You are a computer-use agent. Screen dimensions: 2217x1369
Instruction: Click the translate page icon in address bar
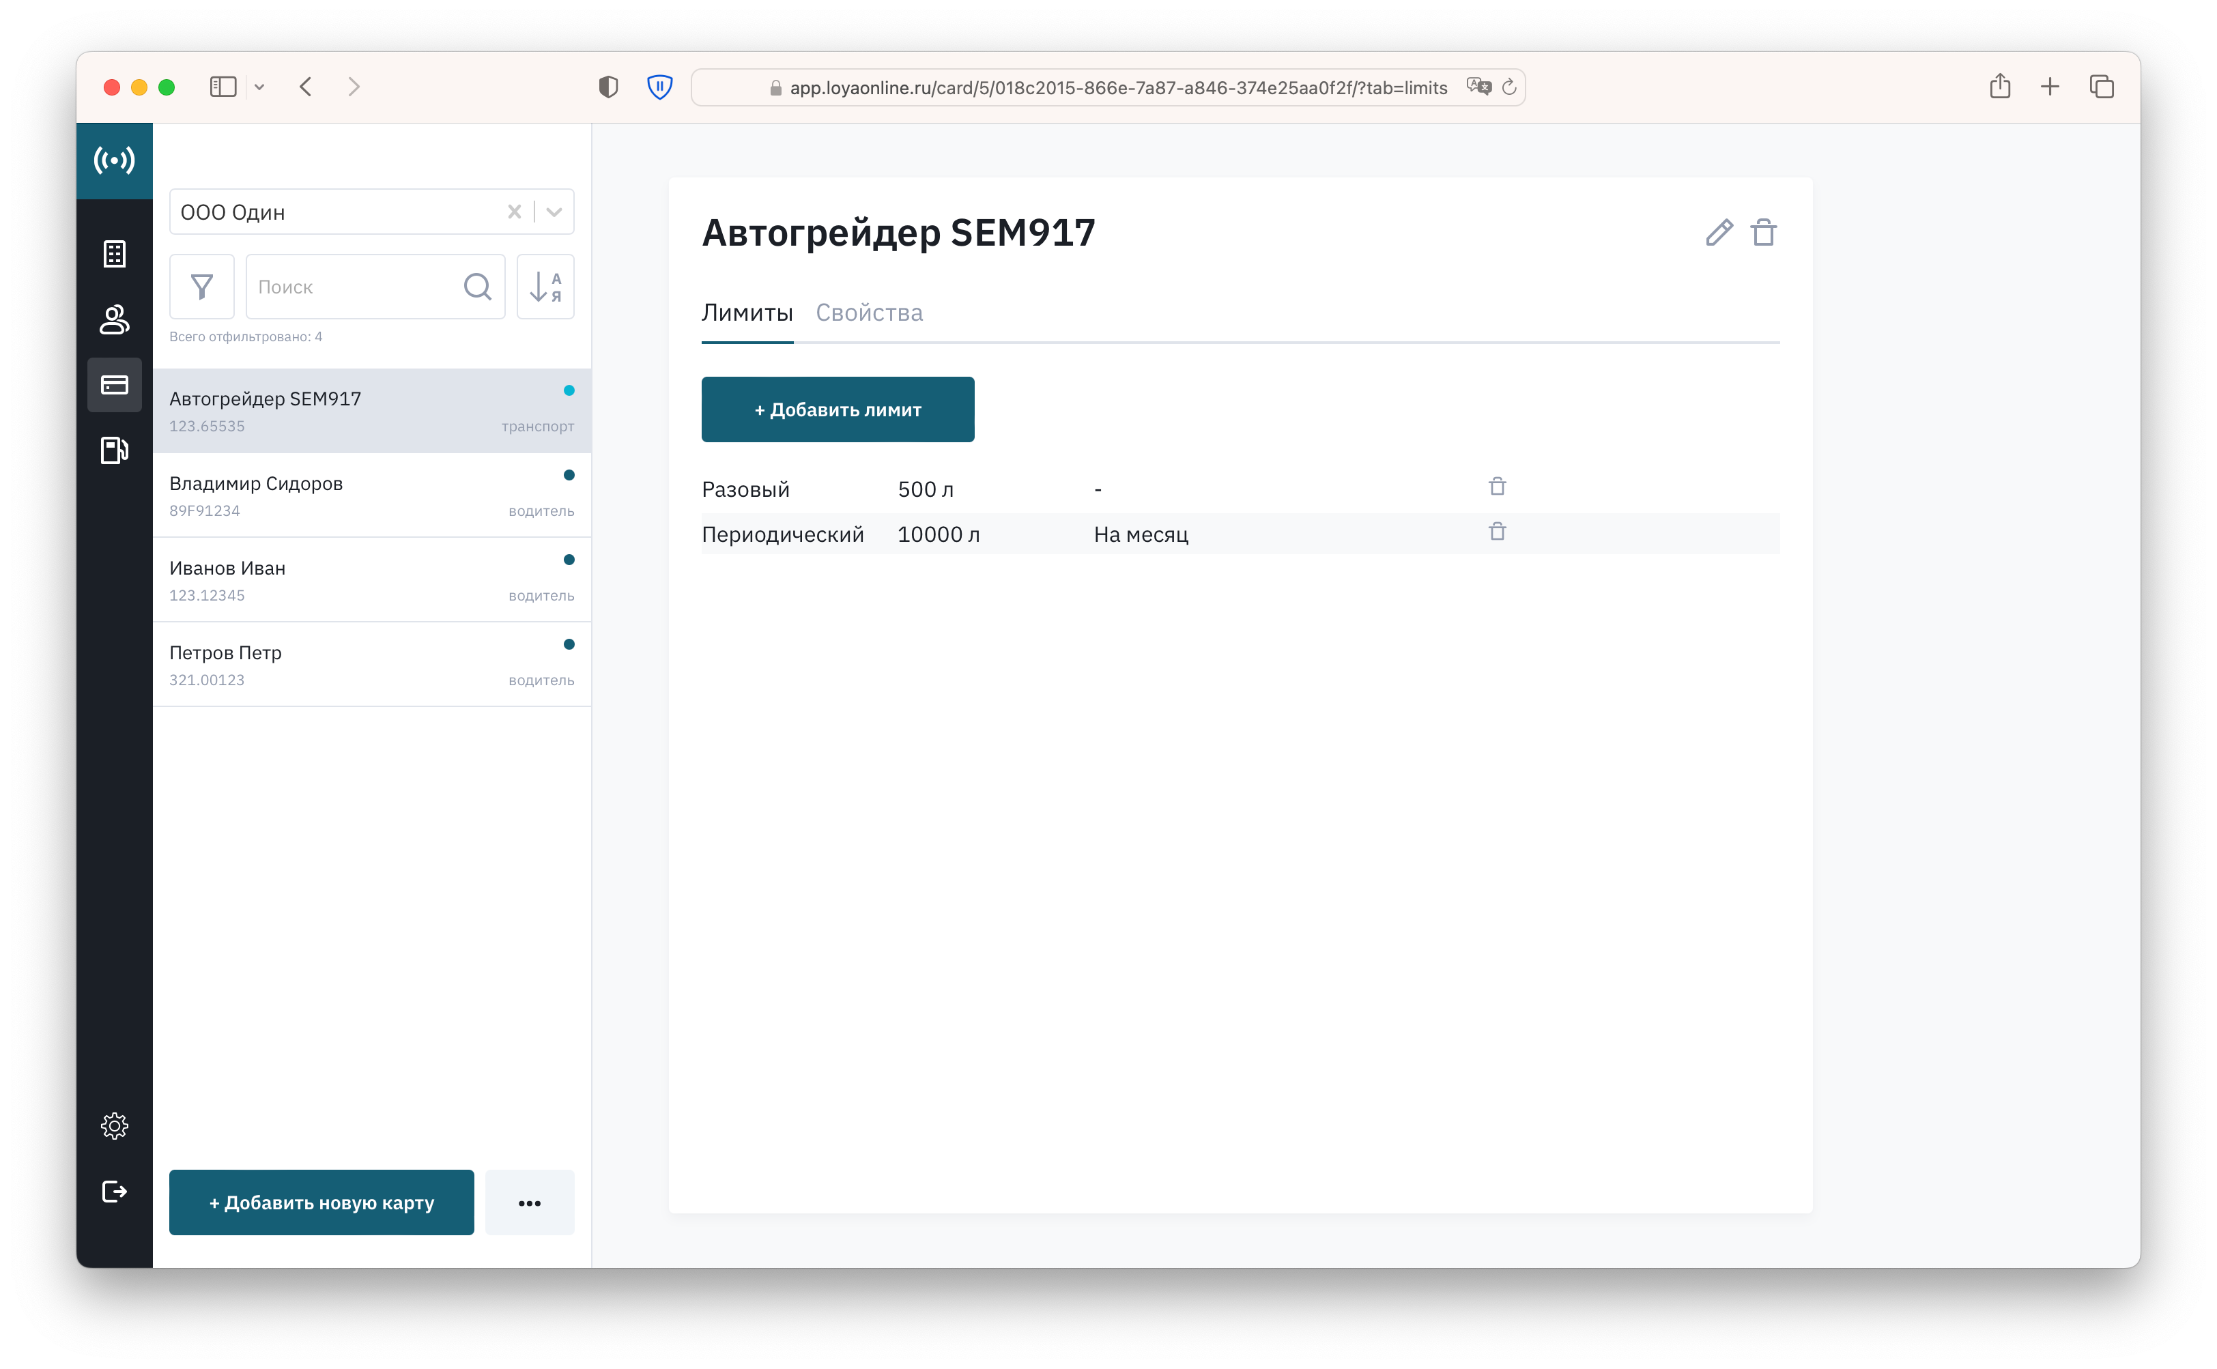coord(1479,87)
